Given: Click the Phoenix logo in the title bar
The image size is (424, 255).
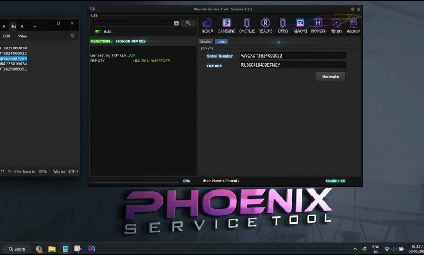Looking at the screenshot, I should pos(92,9).
